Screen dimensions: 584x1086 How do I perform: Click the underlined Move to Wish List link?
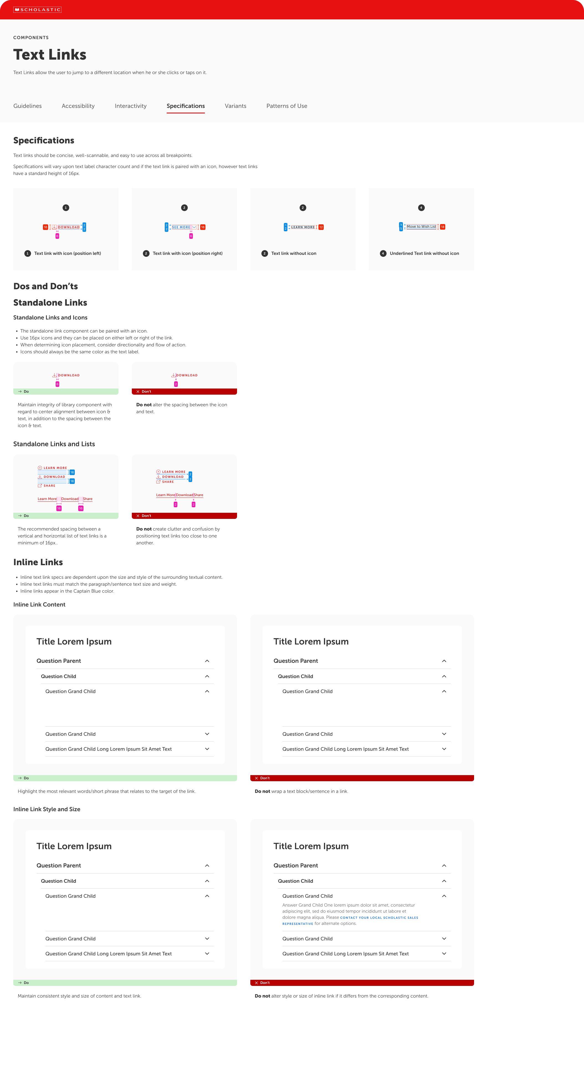click(421, 227)
